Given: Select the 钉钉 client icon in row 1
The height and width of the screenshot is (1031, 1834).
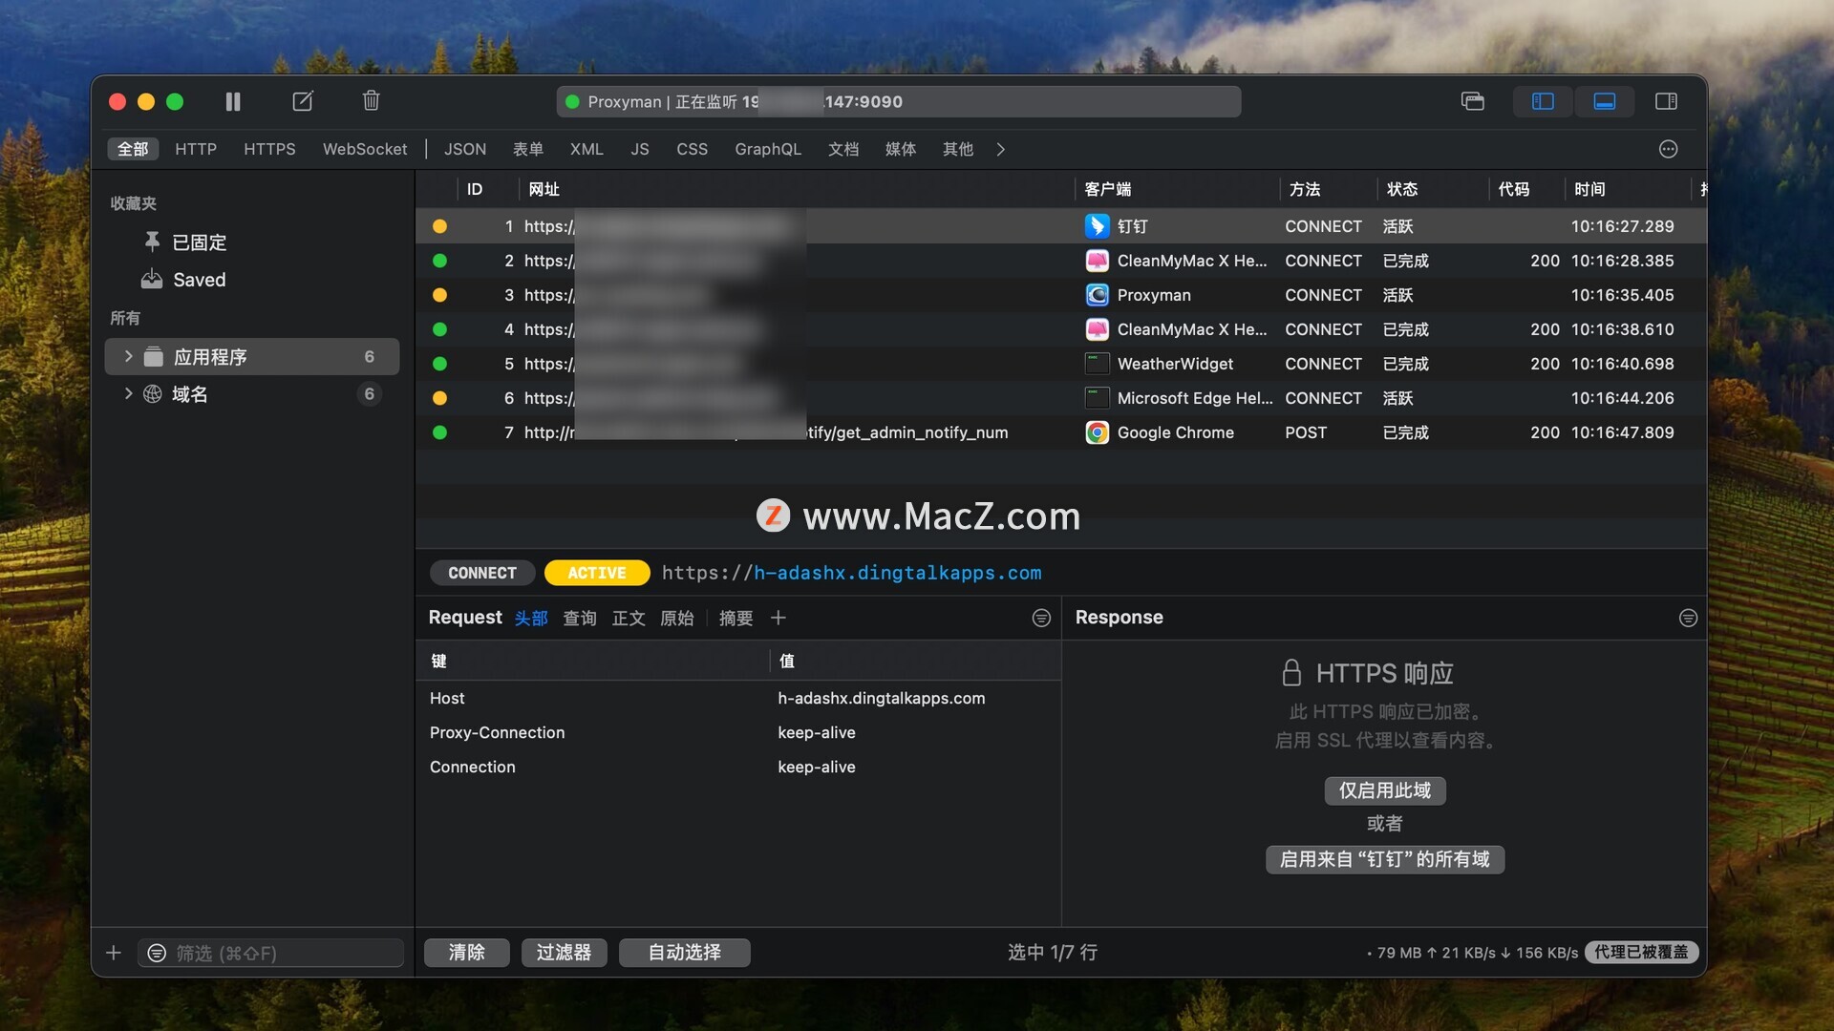Looking at the screenshot, I should 1097,226.
